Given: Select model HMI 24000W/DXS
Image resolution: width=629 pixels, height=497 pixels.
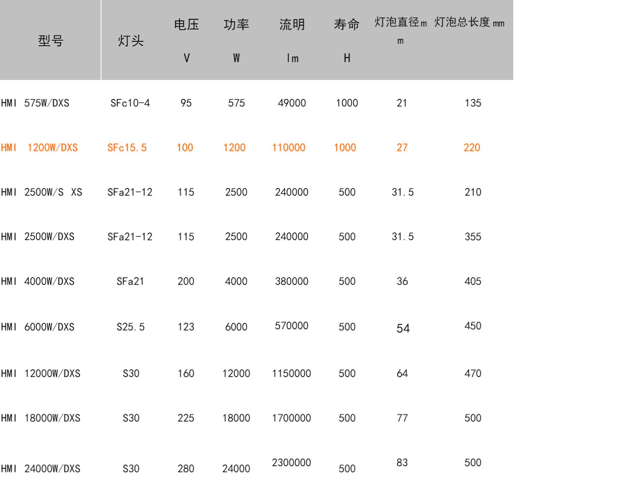Looking at the screenshot, I should pyautogui.click(x=40, y=469).
